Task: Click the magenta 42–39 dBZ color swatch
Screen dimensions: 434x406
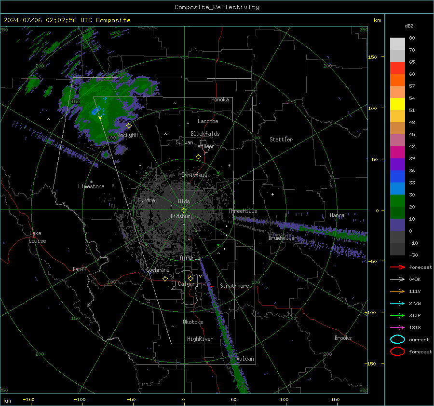Action: 397,153
